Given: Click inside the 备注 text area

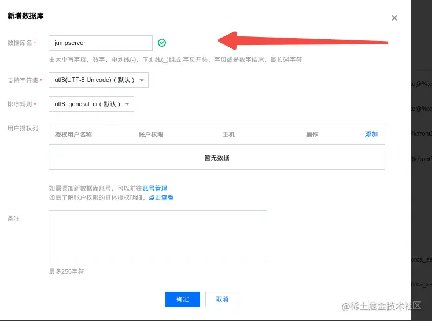Looking at the screenshot, I should (x=158, y=236).
